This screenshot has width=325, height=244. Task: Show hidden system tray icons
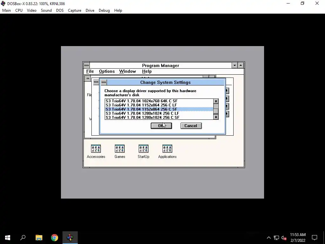(x=269, y=238)
